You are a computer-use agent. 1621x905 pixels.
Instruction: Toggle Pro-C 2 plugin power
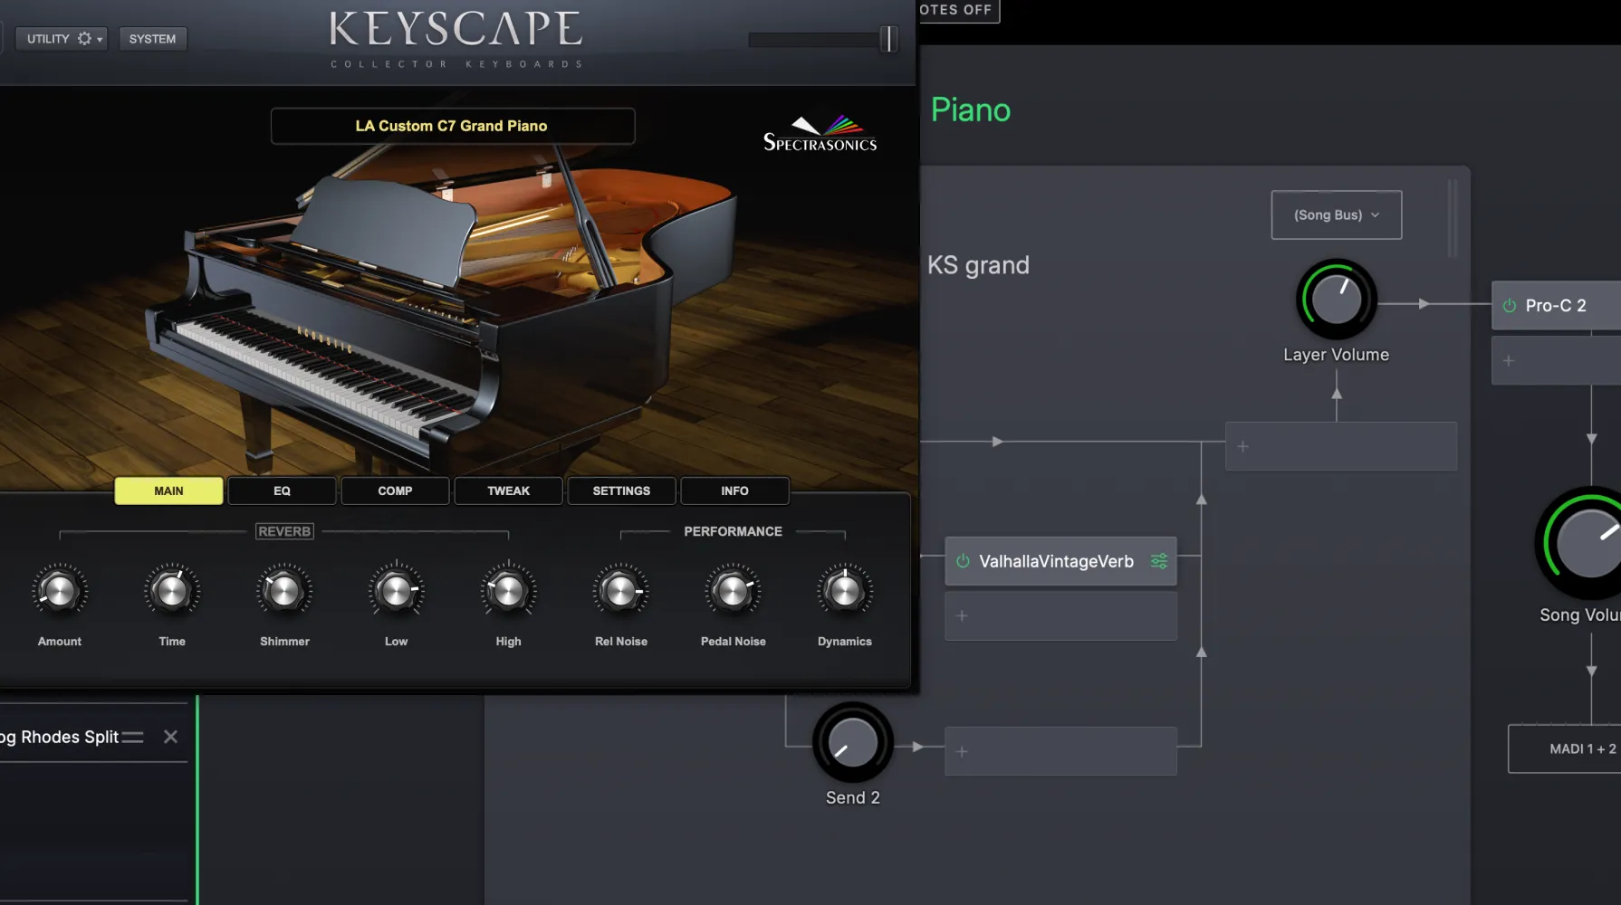[x=1510, y=306]
